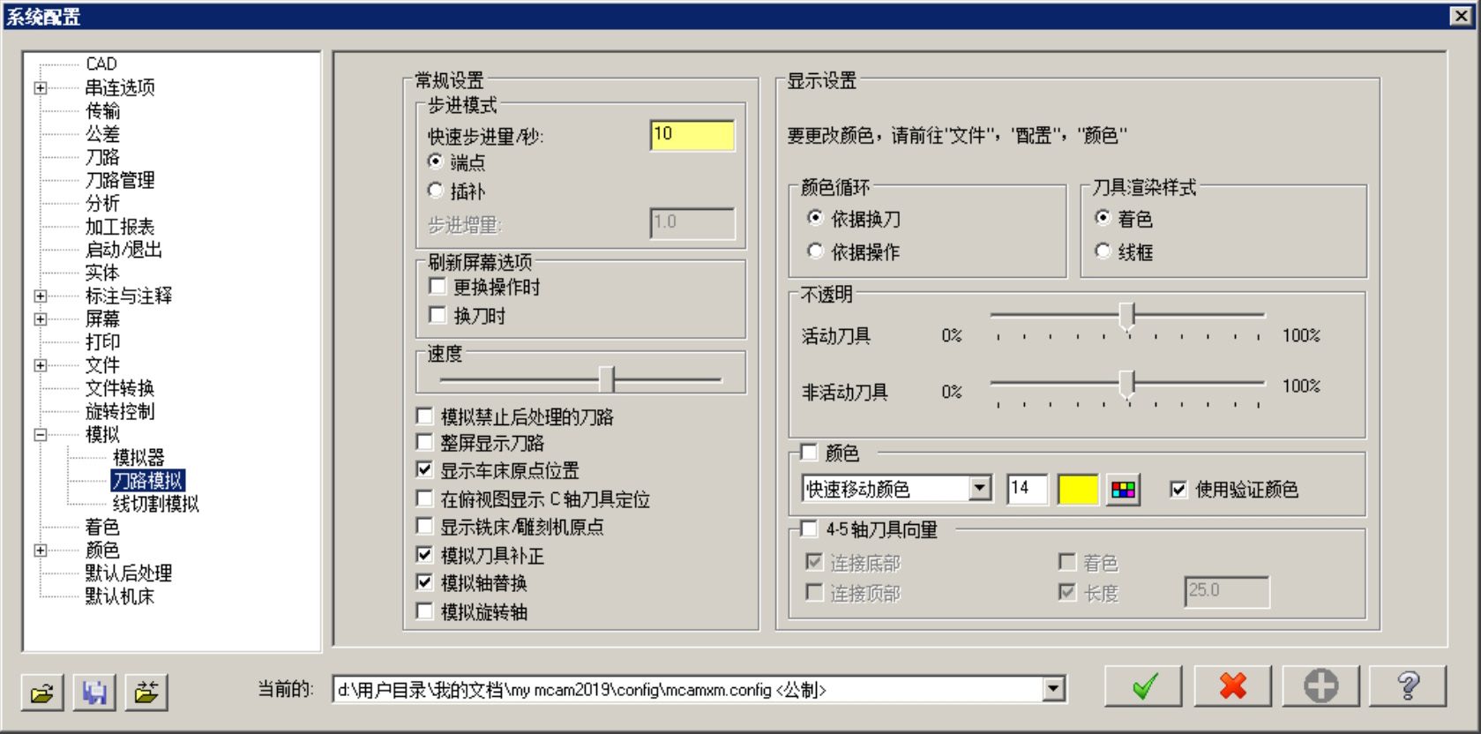Viewport: 1481px width, 734px height.
Task: Select 刀路 in the settings tree
Action: pos(102,157)
